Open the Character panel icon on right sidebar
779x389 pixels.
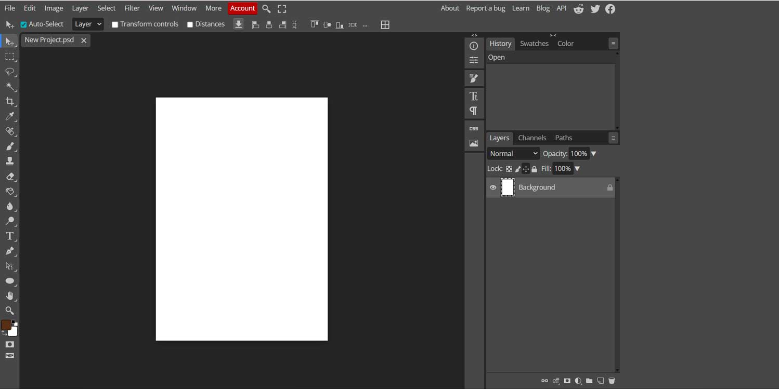click(474, 96)
